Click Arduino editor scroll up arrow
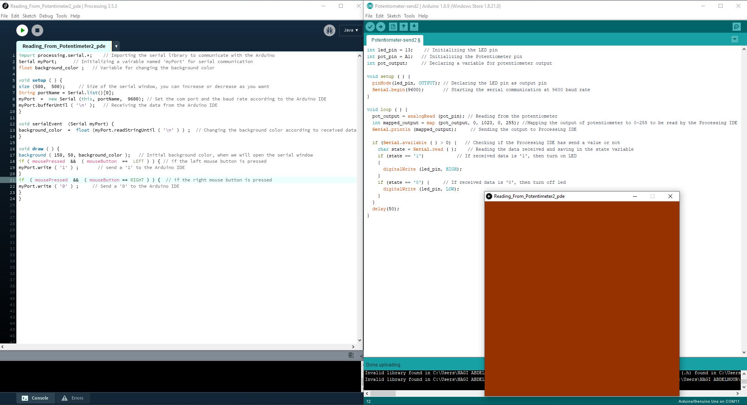 coord(744,49)
